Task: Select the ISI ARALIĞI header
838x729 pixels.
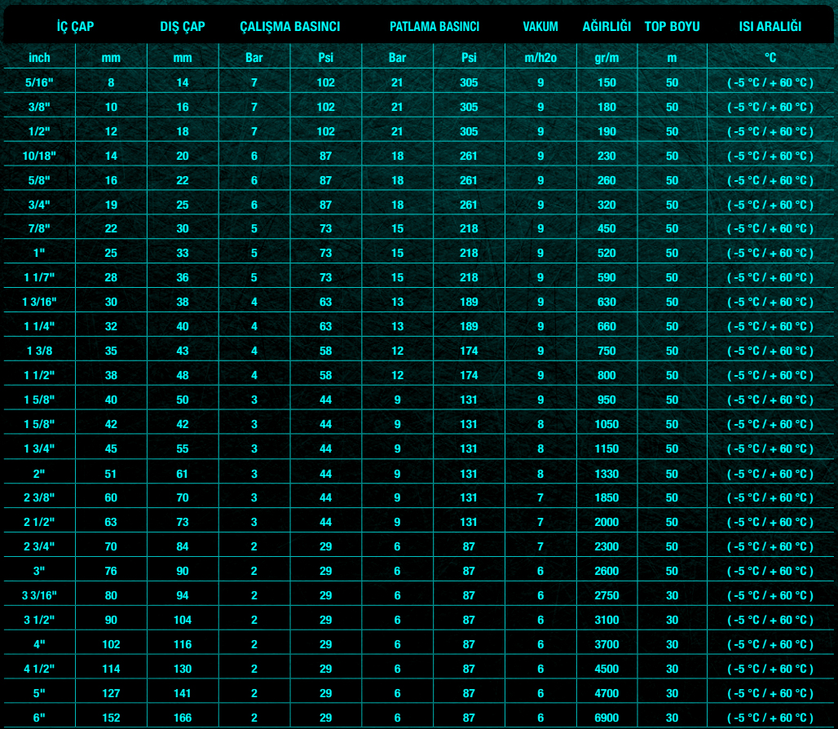Action: [x=770, y=26]
